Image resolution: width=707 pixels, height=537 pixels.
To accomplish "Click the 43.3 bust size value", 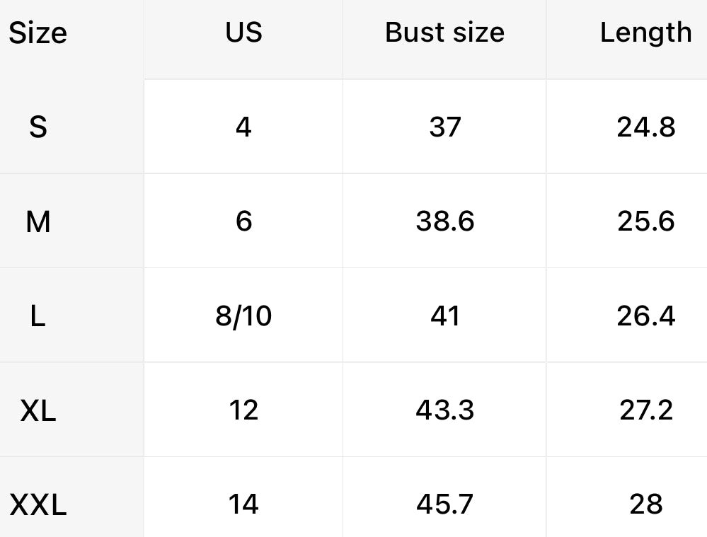I will (x=444, y=410).
